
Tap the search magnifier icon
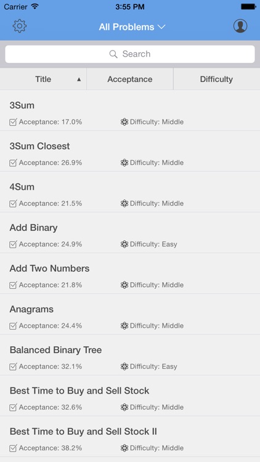click(113, 54)
